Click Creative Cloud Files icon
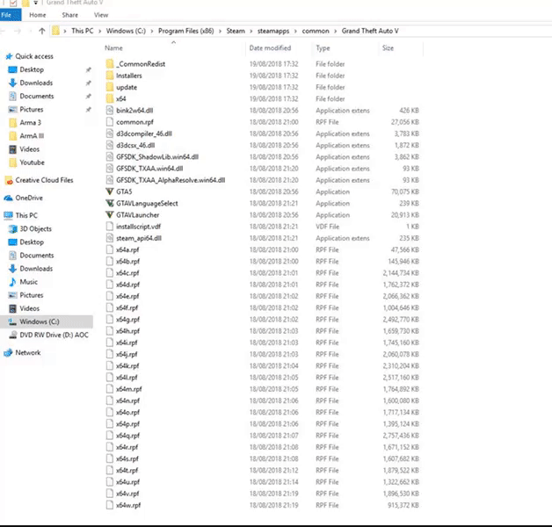Screen dimensions: 552x527 9,180
